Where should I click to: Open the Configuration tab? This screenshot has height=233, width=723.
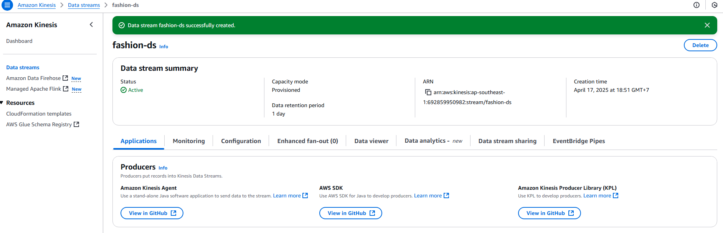241,141
